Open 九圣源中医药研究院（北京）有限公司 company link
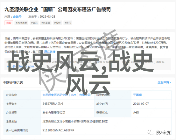The width and height of the screenshot is (176, 140). (x=67, y=95)
